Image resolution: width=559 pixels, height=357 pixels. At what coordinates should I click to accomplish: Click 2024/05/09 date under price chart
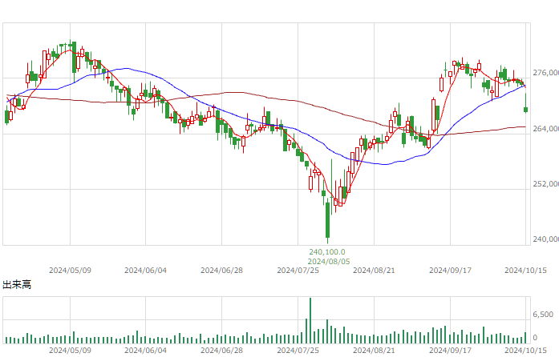pos(70,271)
